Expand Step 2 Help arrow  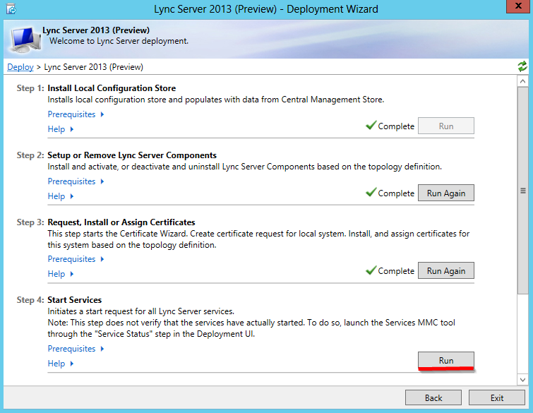72,196
